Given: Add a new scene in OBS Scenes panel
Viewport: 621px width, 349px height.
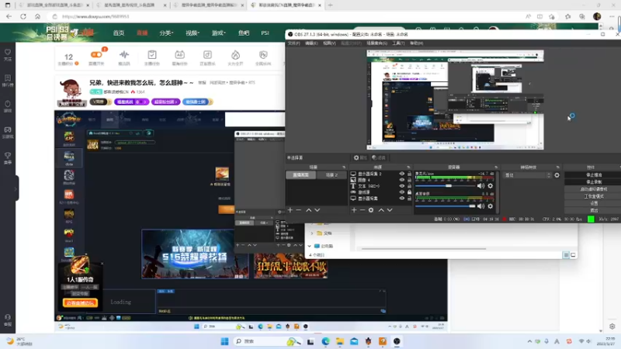Looking at the screenshot, I should pyautogui.click(x=290, y=210).
